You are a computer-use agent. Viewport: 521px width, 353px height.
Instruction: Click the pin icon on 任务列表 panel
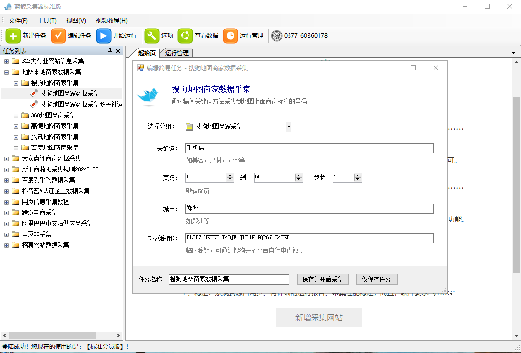[x=110, y=51]
